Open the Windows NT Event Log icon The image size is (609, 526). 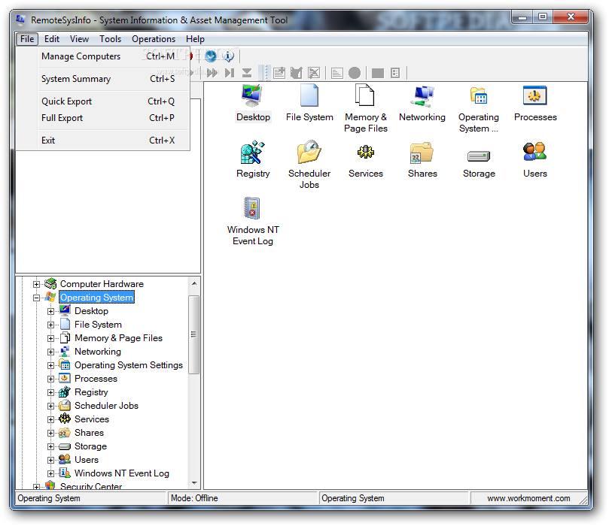[252, 208]
